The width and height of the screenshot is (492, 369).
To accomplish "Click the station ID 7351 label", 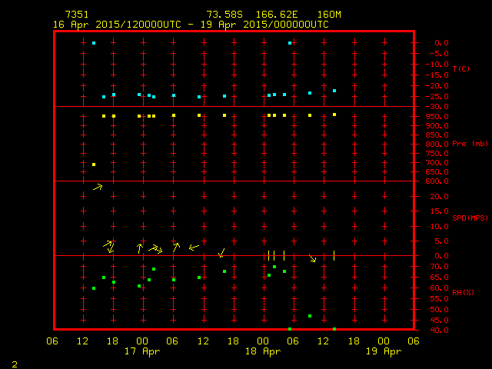I will (75, 15).
